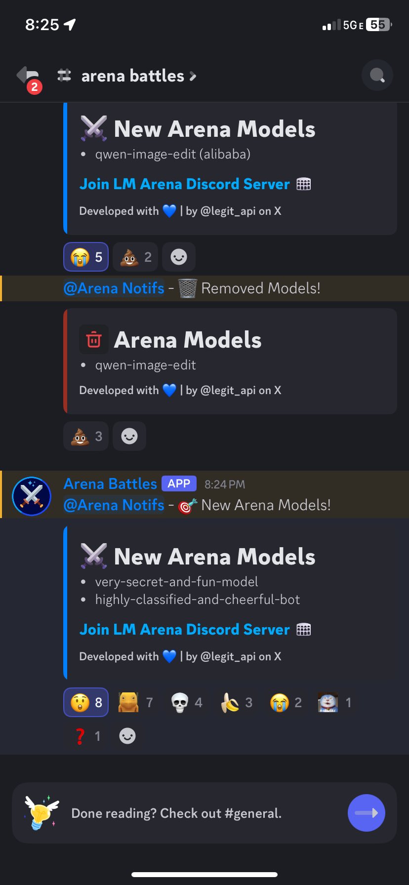Tap the back arrow with notification badge
This screenshot has width=409, height=885.
tap(29, 77)
